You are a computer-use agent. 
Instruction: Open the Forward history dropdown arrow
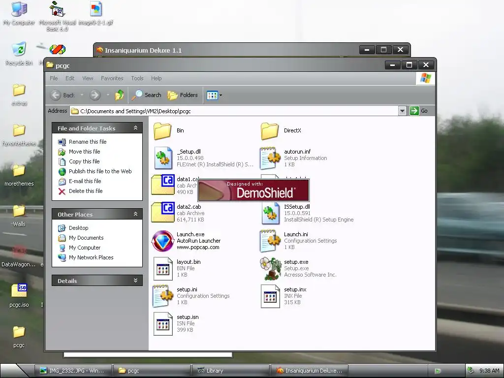108,95
